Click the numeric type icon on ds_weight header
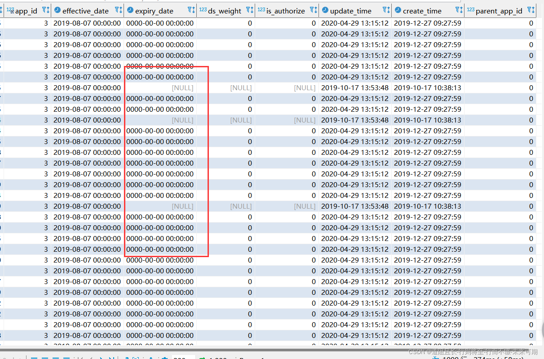This screenshot has height=359, width=544. 203,10
